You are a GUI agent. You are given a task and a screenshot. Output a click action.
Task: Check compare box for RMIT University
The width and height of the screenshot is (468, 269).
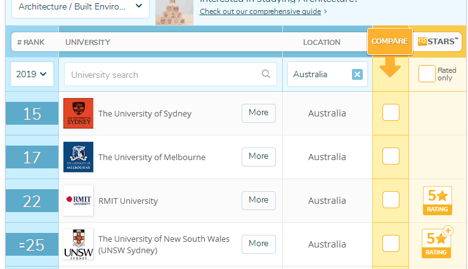pos(391,199)
